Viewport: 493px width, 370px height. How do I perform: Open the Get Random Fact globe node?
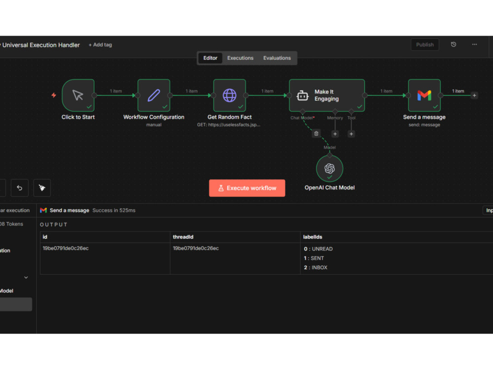(230, 95)
